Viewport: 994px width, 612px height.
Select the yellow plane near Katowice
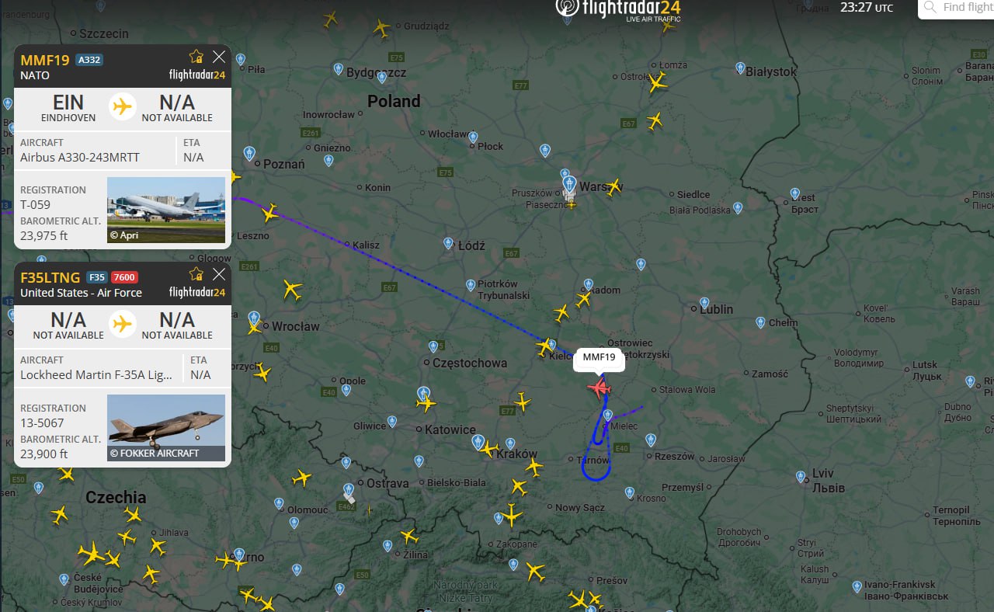[x=426, y=403]
